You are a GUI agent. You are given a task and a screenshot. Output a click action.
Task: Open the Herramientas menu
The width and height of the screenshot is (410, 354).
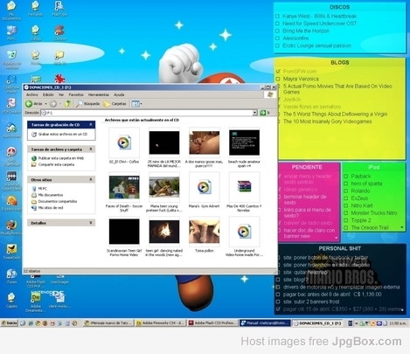tap(99, 94)
